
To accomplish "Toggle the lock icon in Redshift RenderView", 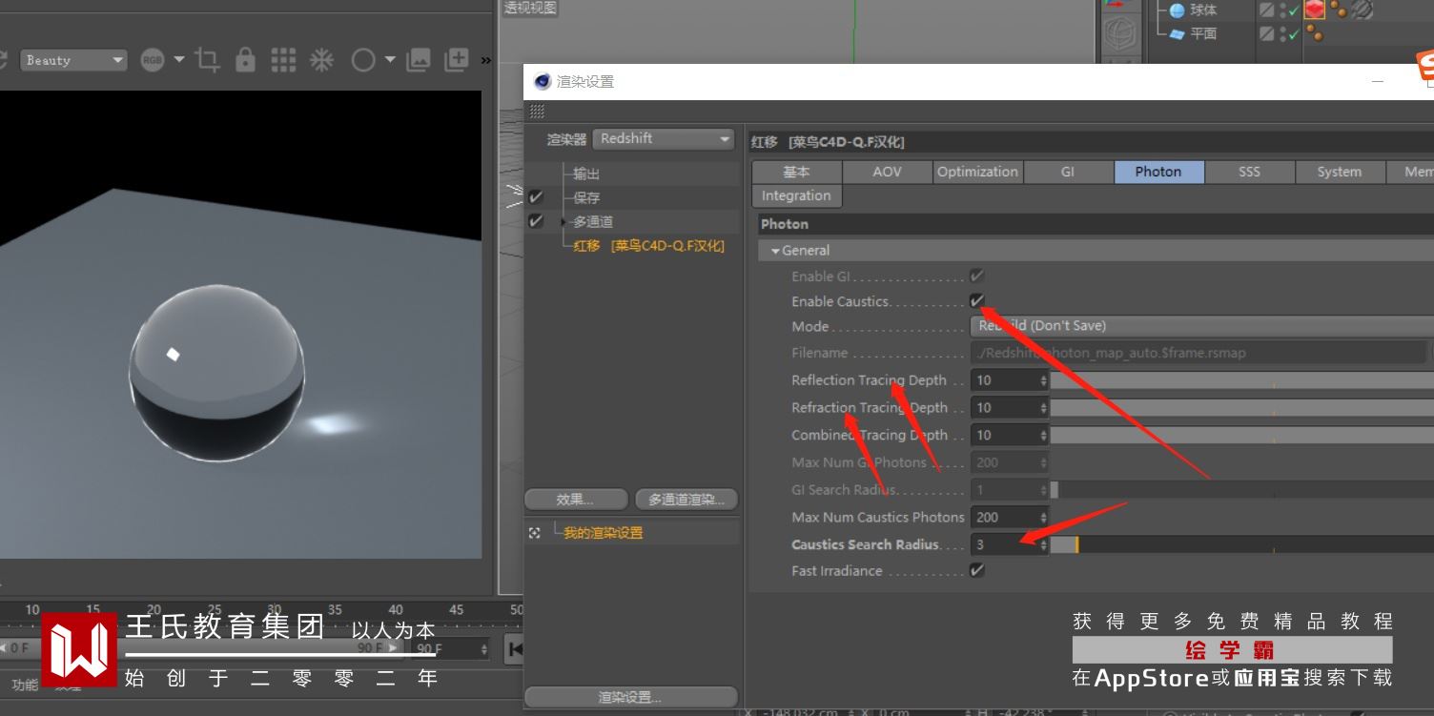I will tap(245, 60).
